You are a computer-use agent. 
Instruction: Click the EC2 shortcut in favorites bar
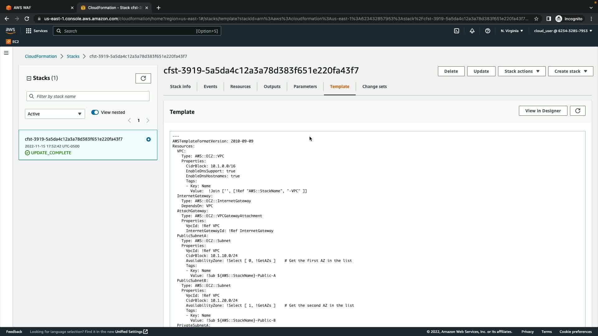pos(12,41)
